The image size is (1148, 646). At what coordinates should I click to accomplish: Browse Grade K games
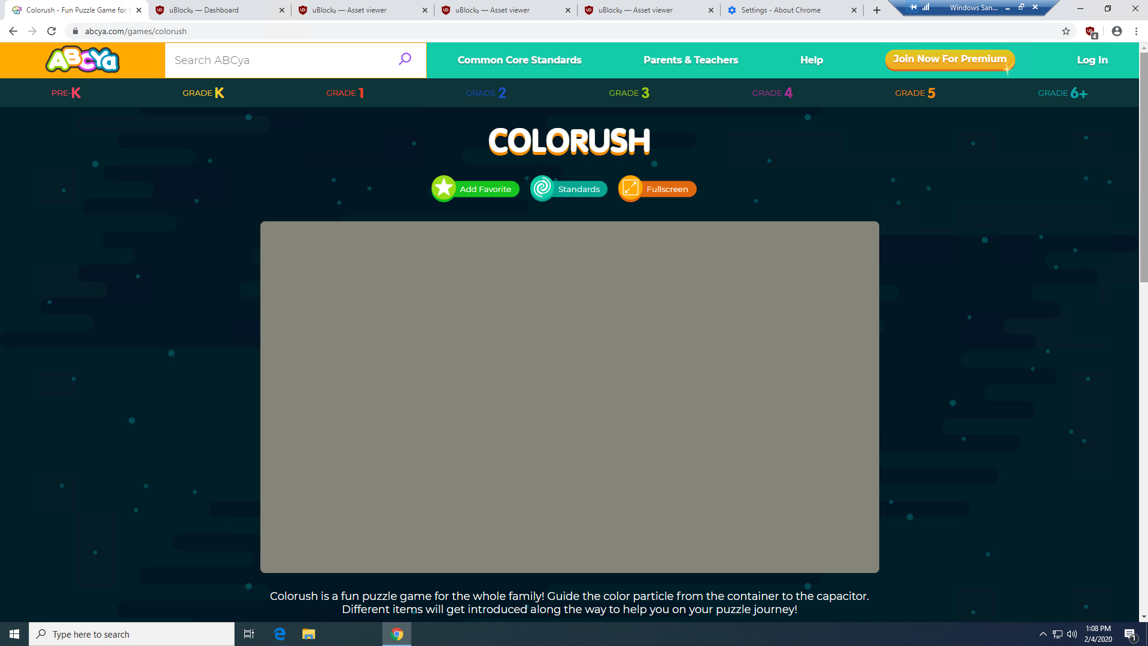point(203,93)
